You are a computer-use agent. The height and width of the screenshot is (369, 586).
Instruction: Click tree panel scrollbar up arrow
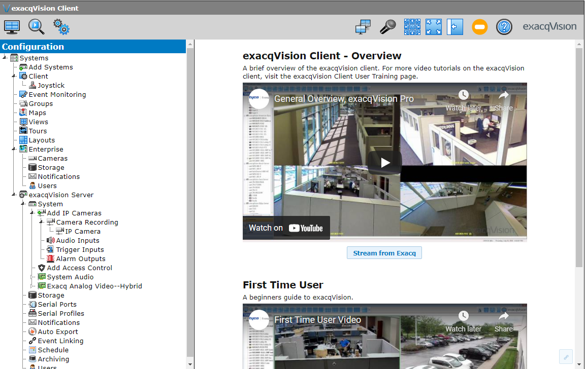pos(190,44)
